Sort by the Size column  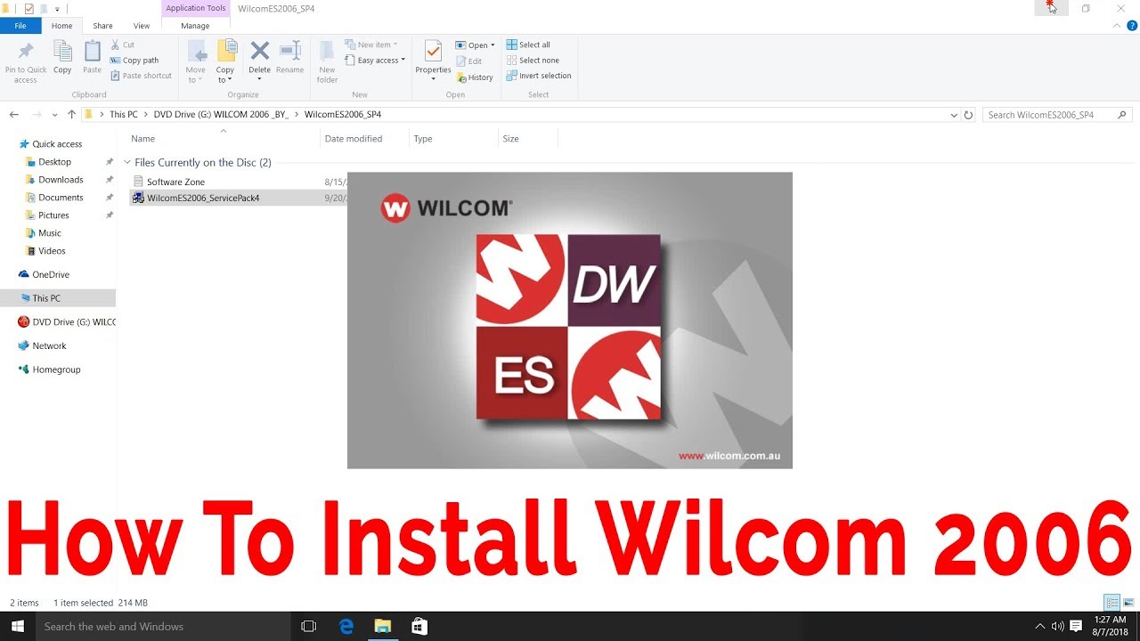(x=510, y=139)
